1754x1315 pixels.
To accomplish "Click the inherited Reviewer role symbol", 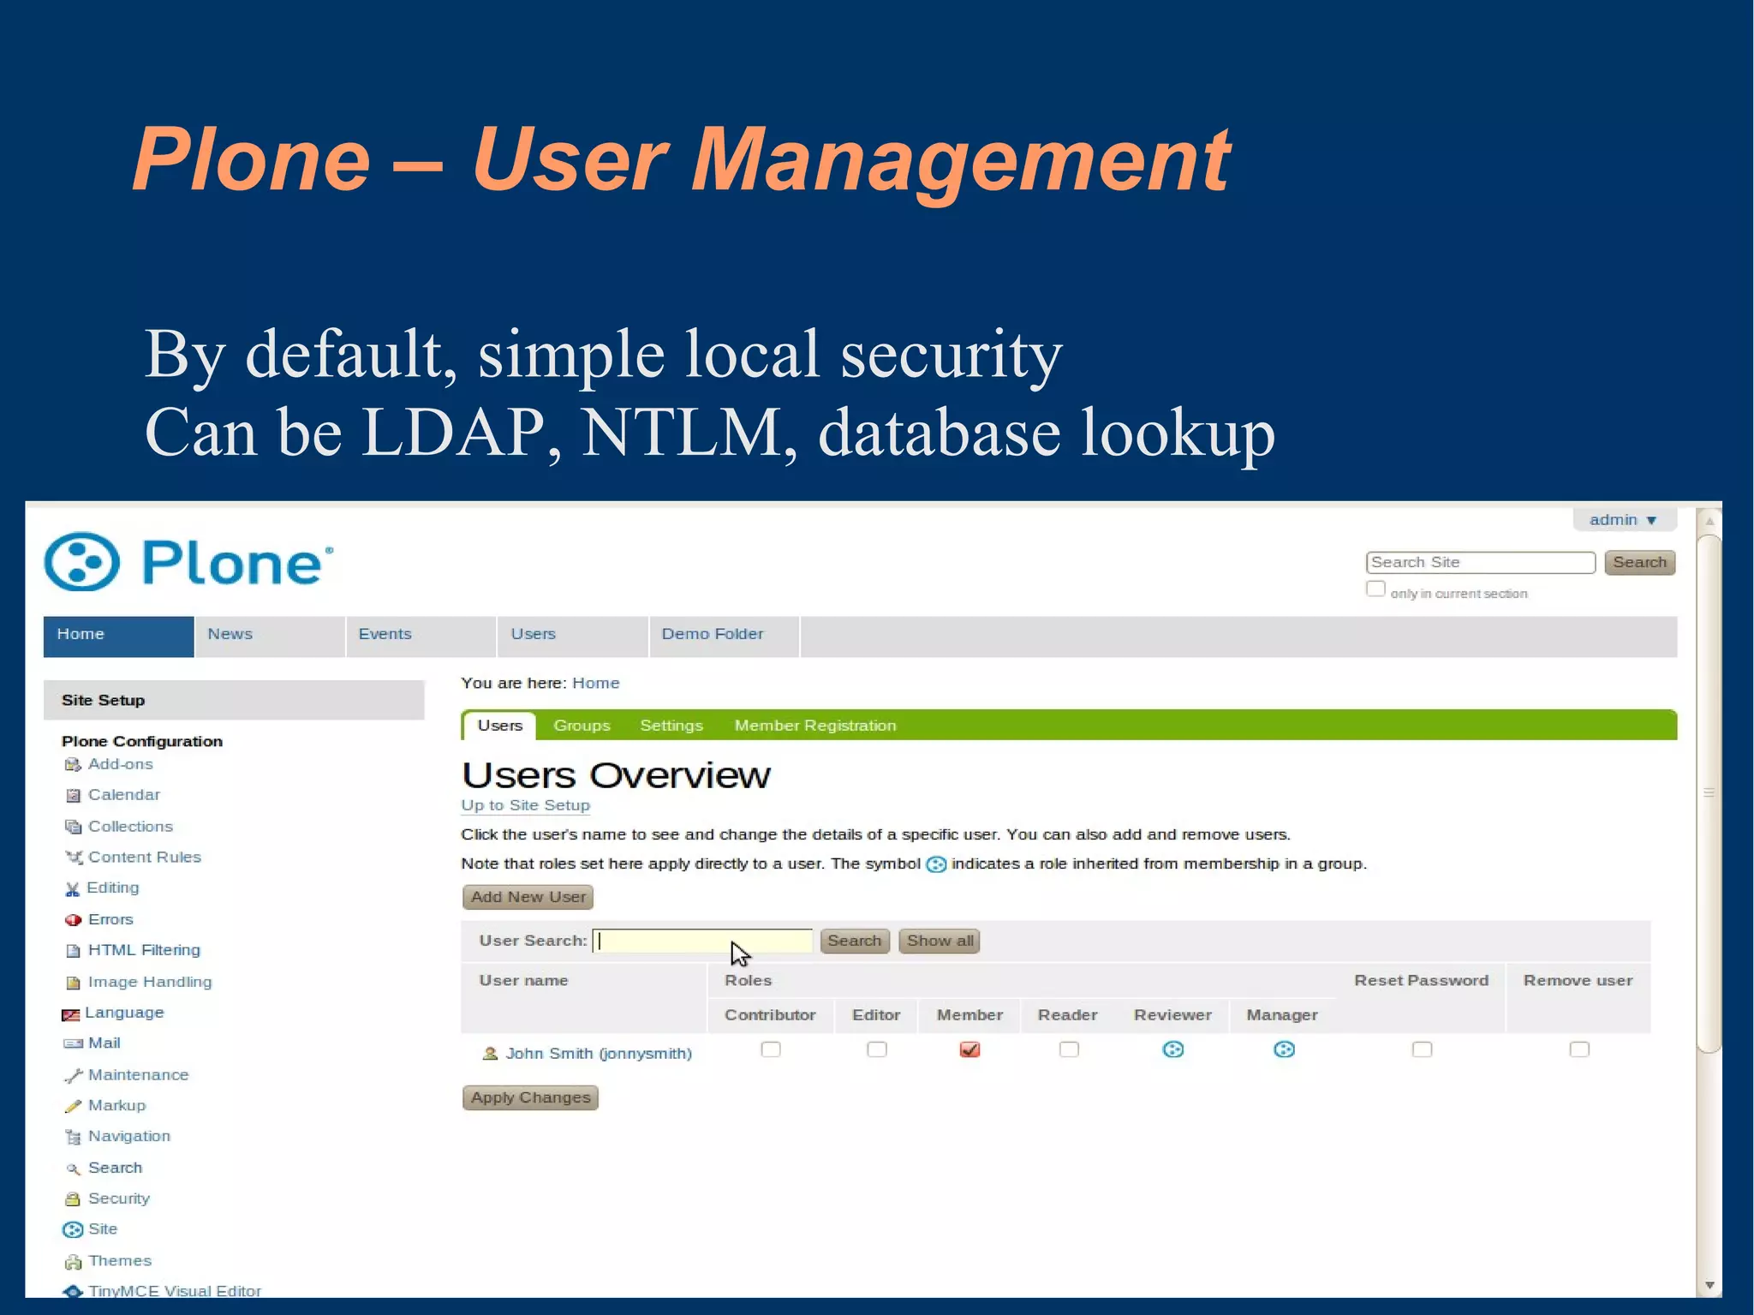I will point(1172,1049).
